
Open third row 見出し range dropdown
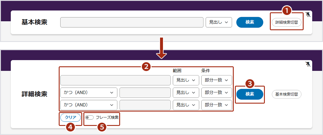point(186,105)
